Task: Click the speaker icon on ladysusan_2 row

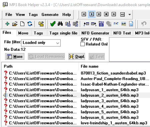Action: (x=6, y=95)
